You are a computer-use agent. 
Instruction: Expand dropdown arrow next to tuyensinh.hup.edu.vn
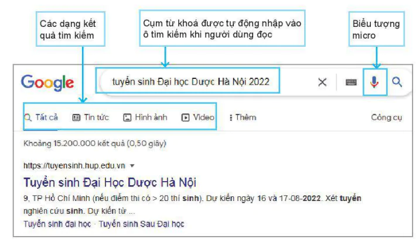pos(132,166)
